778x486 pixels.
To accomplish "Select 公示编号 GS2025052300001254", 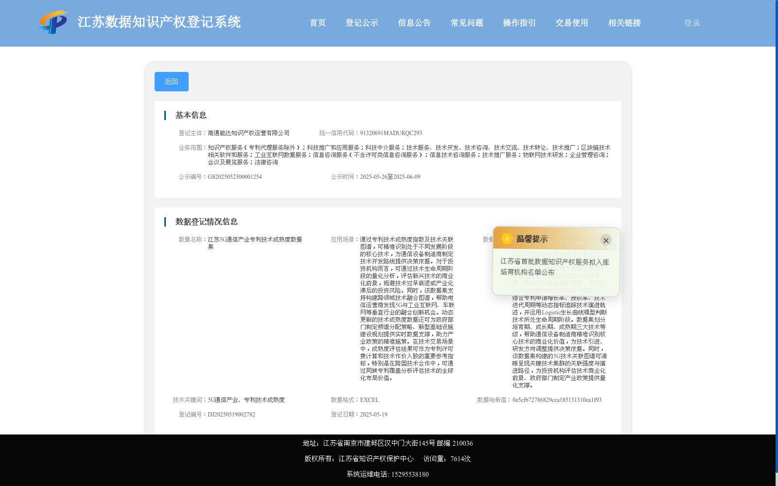I will click(x=235, y=177).
